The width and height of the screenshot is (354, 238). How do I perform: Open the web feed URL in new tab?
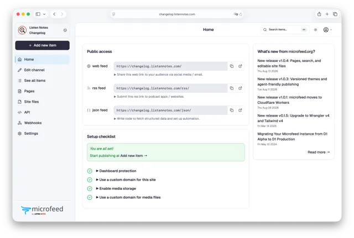(x=240, y=66)
